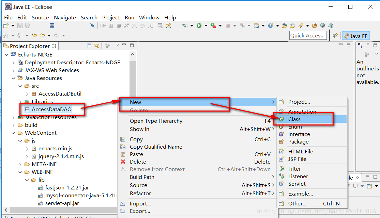Expand the META-INF folder
The image size is (380, 218).
pyautogui.click(x=20, y=164)
